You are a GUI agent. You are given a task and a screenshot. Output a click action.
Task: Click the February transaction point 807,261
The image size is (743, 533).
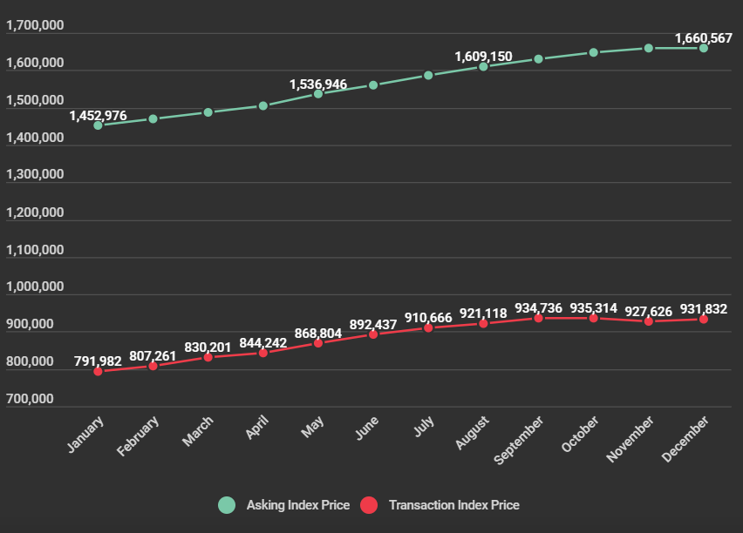153,366
